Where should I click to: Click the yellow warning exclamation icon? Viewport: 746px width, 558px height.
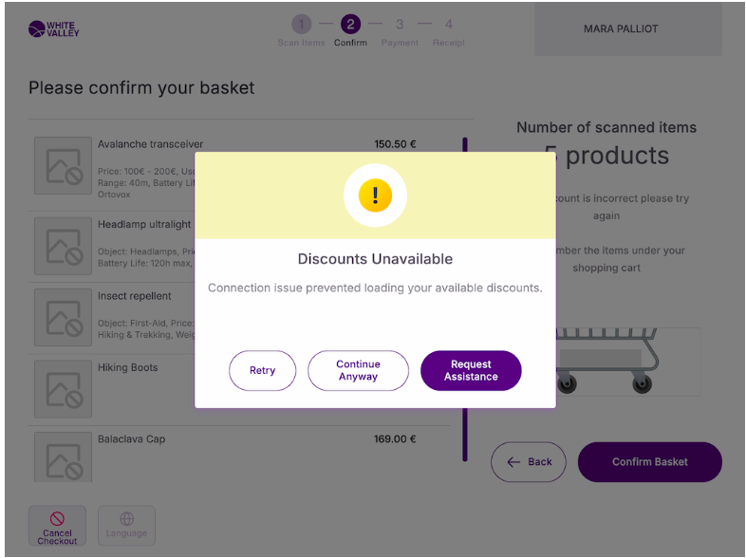coord(375,195)
